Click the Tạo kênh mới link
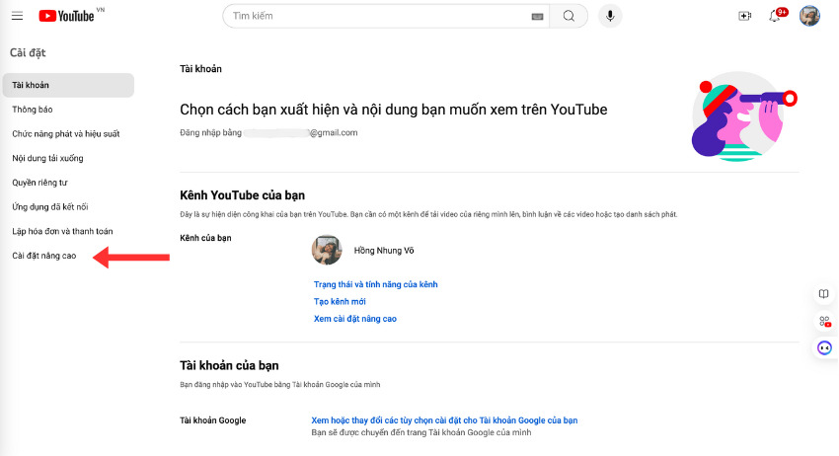 [x=340, y=301]
